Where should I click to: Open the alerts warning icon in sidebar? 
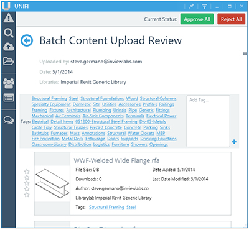(x=9, y=18)
